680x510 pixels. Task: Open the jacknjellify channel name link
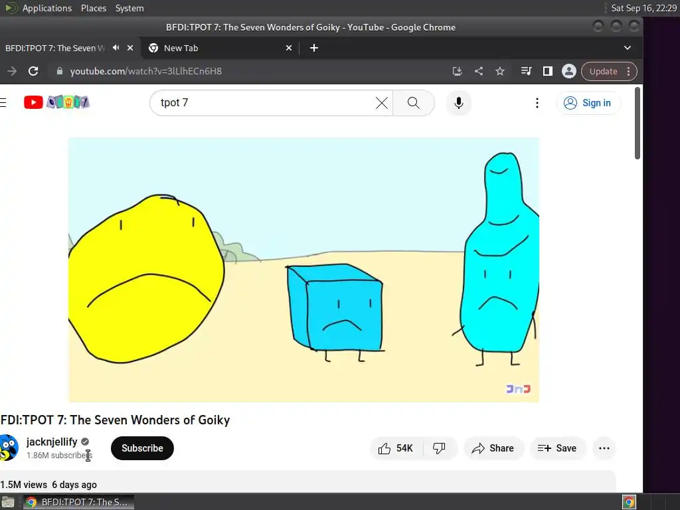tap(52, 442)
